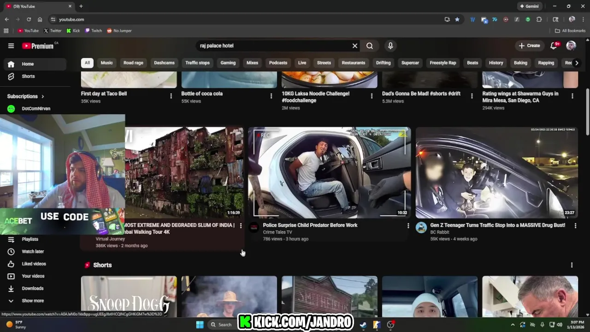Image resolution: width=590 pixels, height=332 pixels.
Task: Play Gen Z Teenager traffic stop thumbnail
Action: 497,172
